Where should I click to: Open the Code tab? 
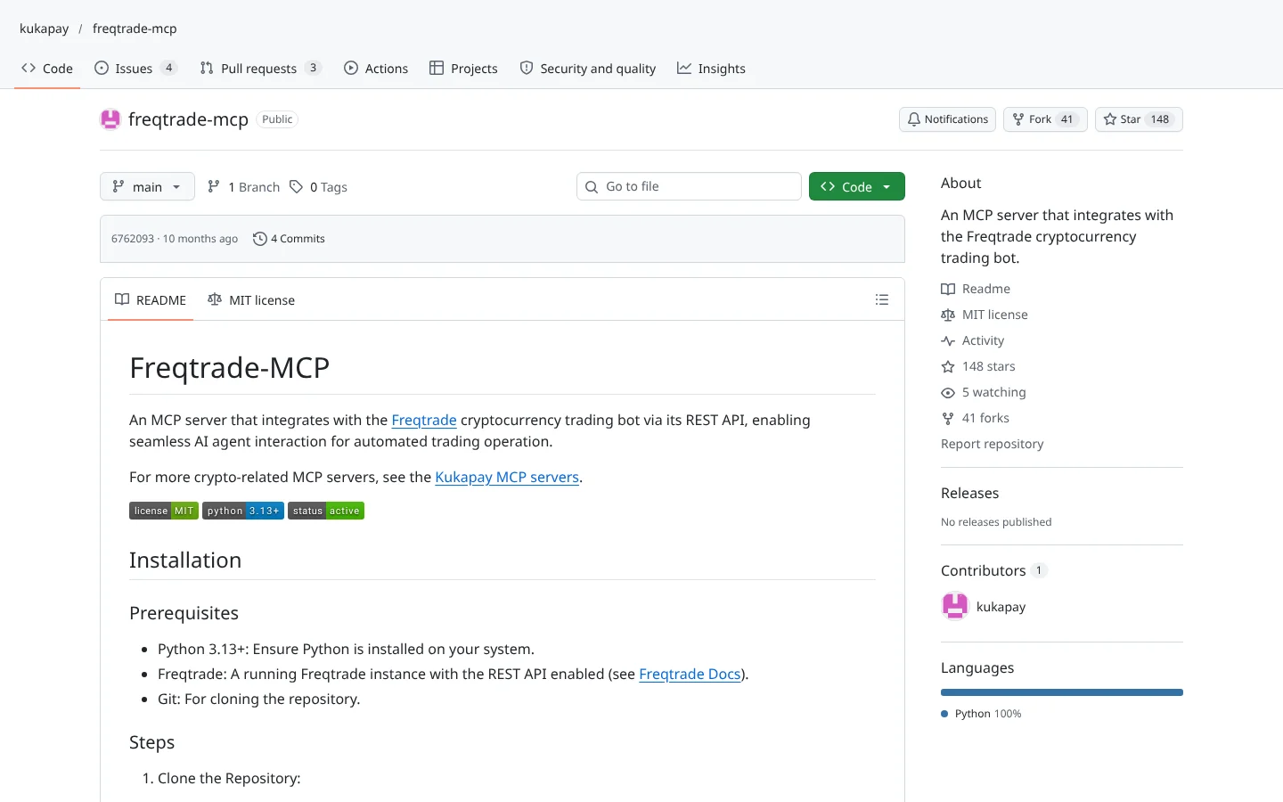click(x=47, y=69)
